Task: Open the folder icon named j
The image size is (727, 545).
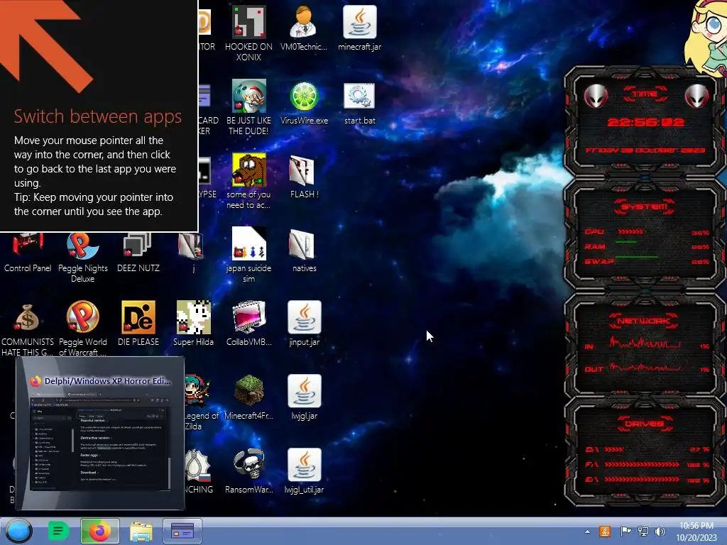Action: tap(190, 246)
